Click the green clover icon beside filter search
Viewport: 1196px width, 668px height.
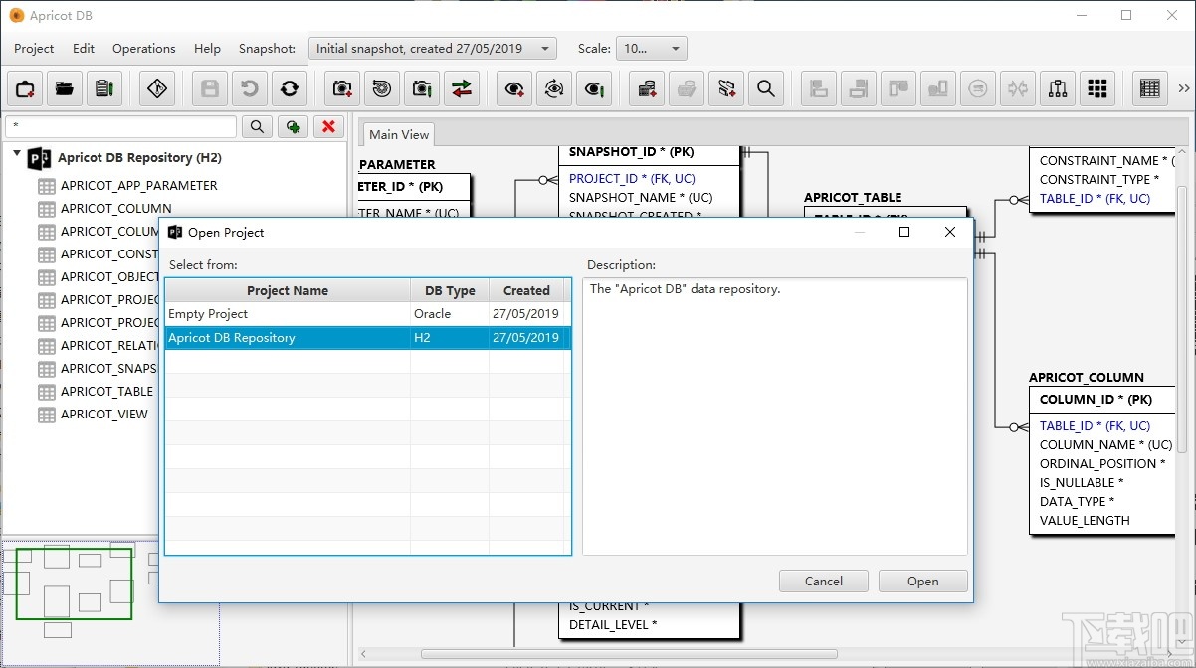[293, 126]
